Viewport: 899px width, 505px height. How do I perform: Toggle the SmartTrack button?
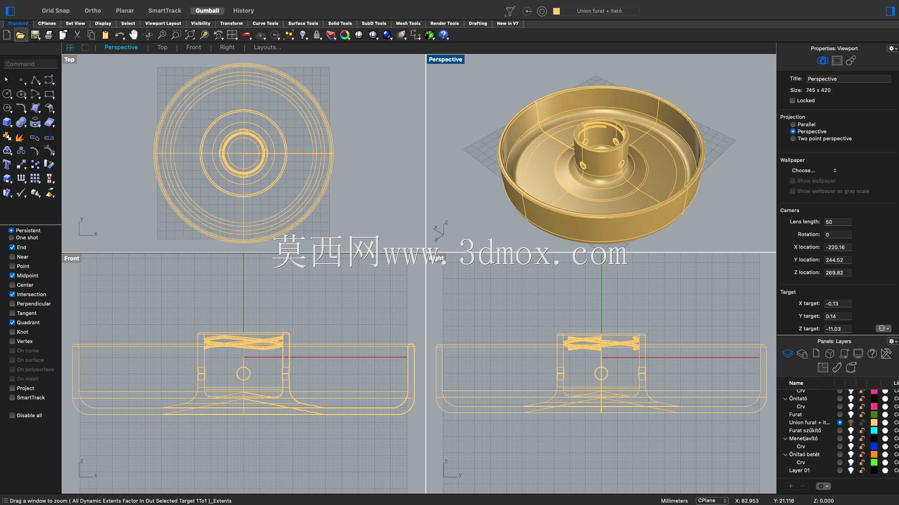click(165, 10)
